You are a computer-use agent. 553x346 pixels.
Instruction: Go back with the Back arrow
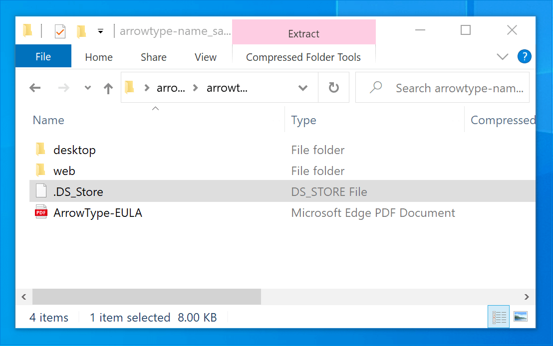35,88
